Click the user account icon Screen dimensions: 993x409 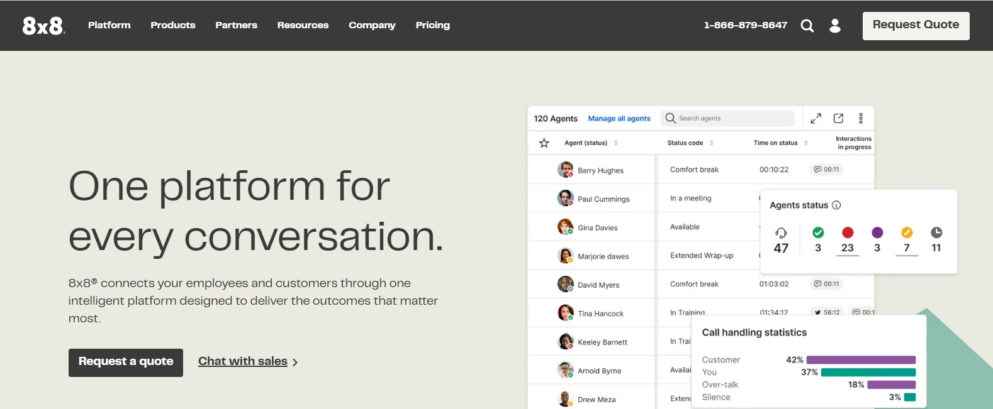point(835,26)
